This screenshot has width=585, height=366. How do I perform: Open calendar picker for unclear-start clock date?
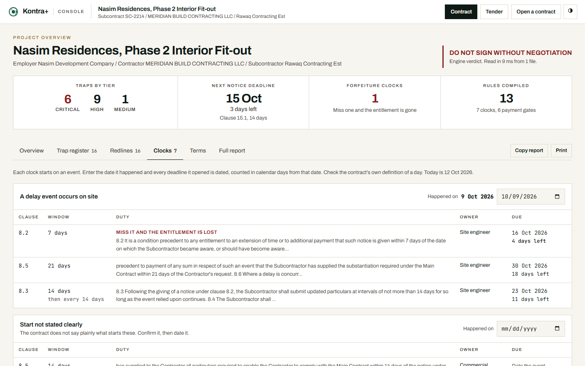click(x=557, y=329)
